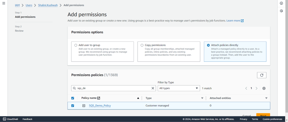Sort by Type column arrow
This screenshot has height=122, width=288.
point(202,98)
